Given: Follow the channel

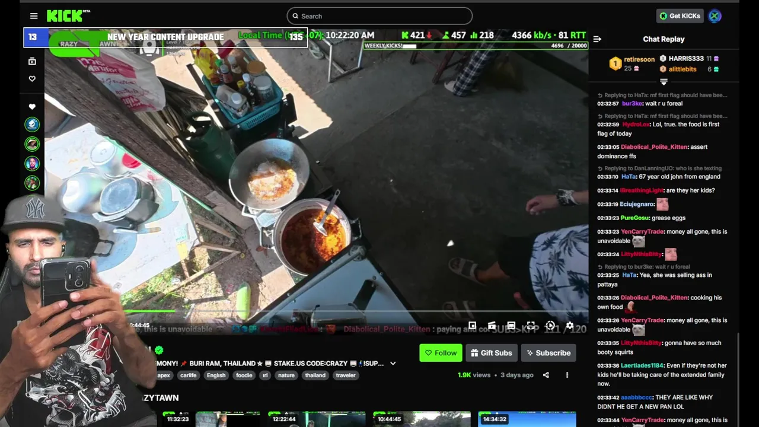Looking at the screenshot, I should [441, 353].
